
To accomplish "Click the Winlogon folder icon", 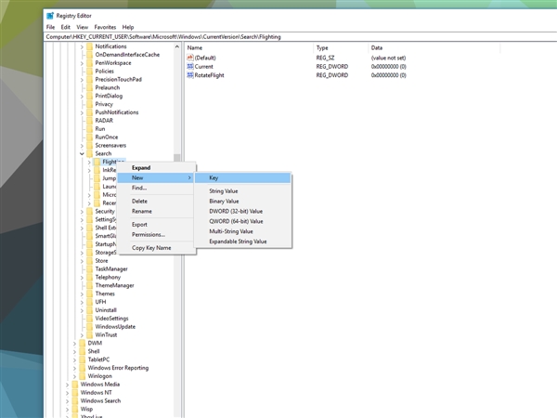I will pos(83,375).
